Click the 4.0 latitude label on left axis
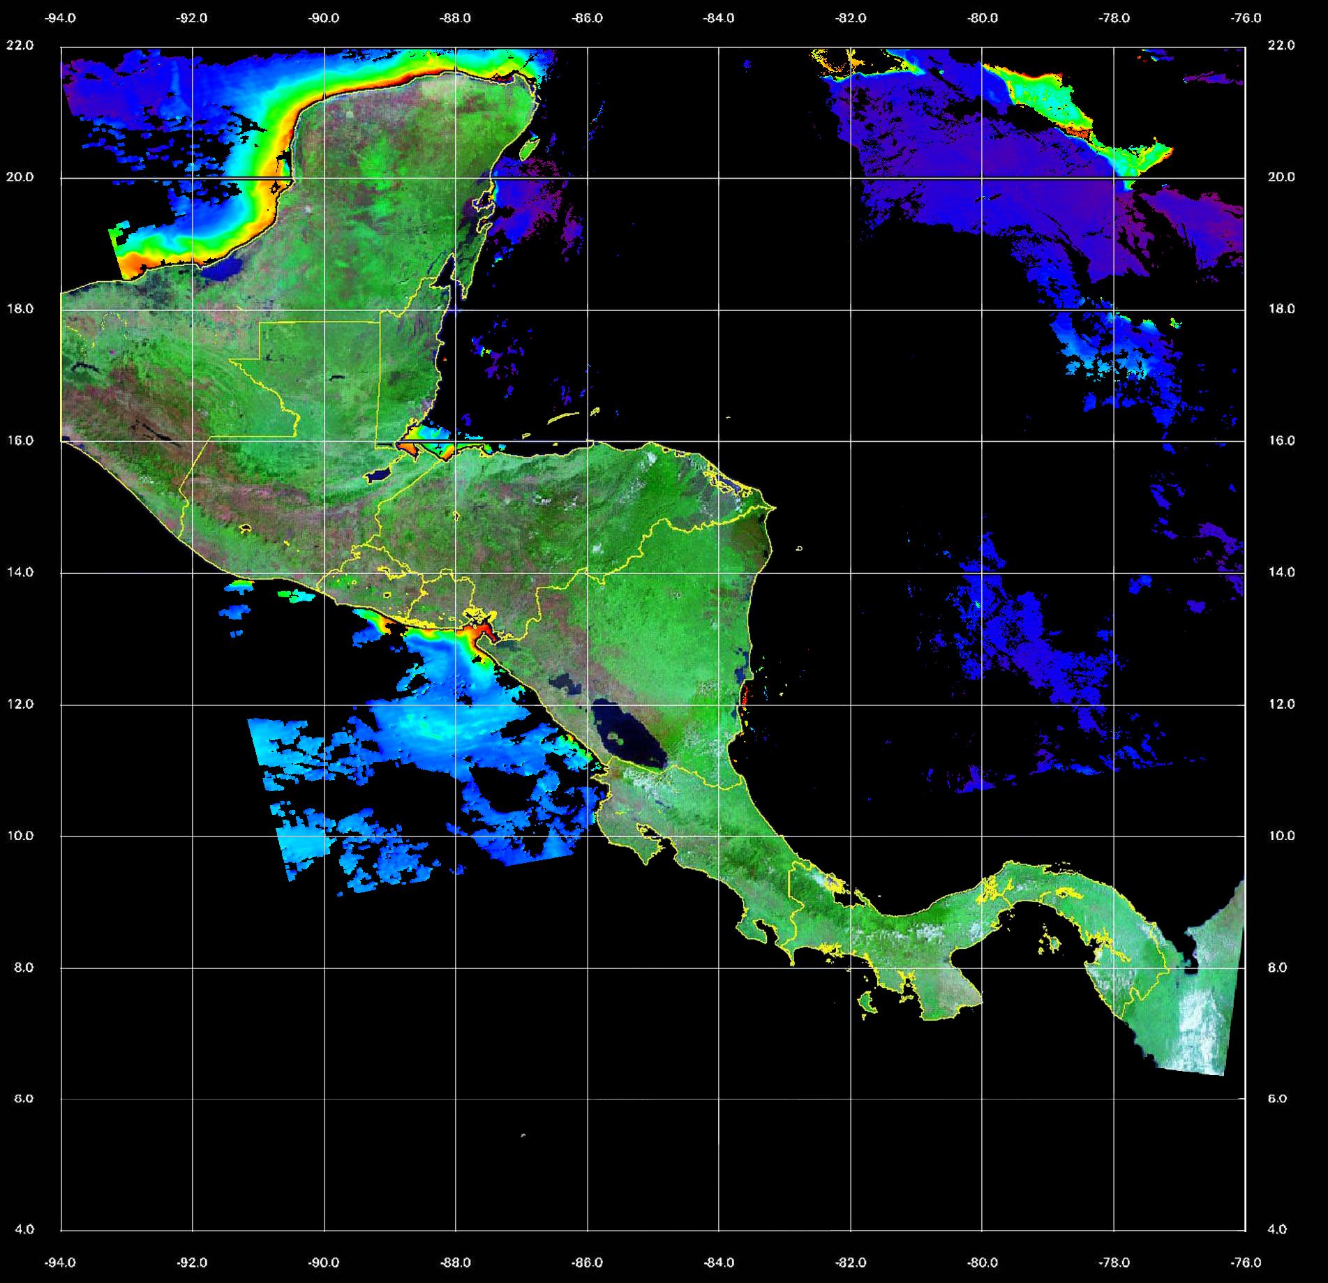Viewport: 1328px width, 1283px height. pyautogui.click(x=24, y=1229)
